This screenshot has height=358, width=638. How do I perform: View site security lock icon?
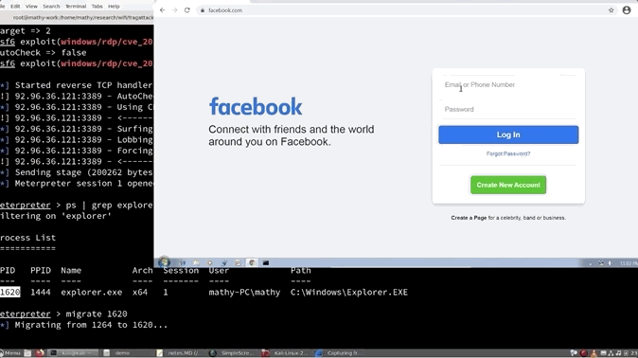[203, 10]
